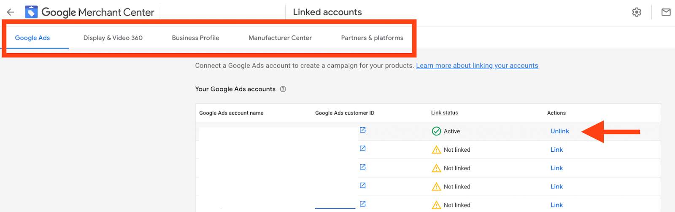675x212 pixels.
Task: Open external link icon in last row
Action: [362, 204]
